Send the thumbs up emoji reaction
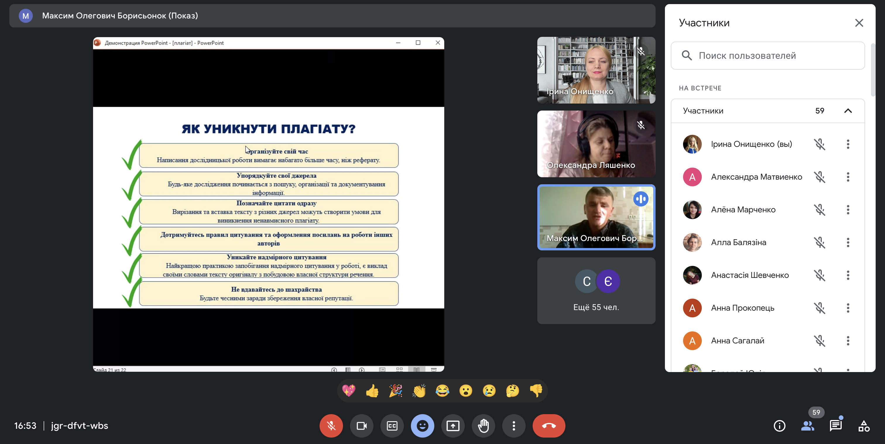The height and width of the screenshot is (444, 885). point(372,391)
